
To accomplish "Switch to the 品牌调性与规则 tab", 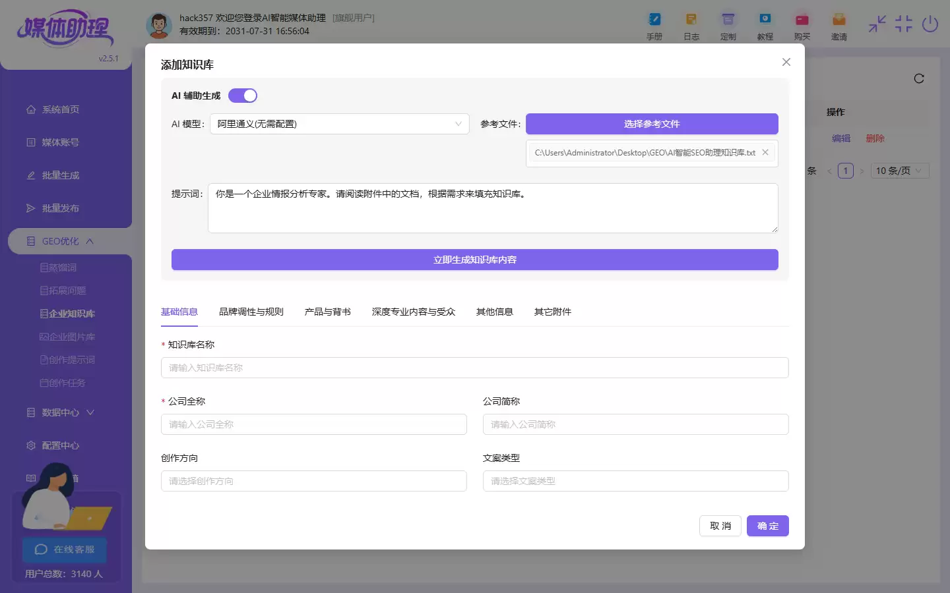I will pyautogui.click(x=251, y=312).
